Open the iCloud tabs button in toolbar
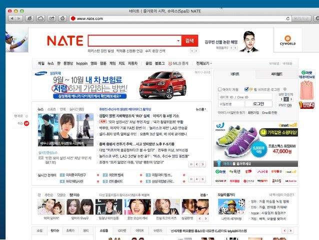 [x=40, y=19]
